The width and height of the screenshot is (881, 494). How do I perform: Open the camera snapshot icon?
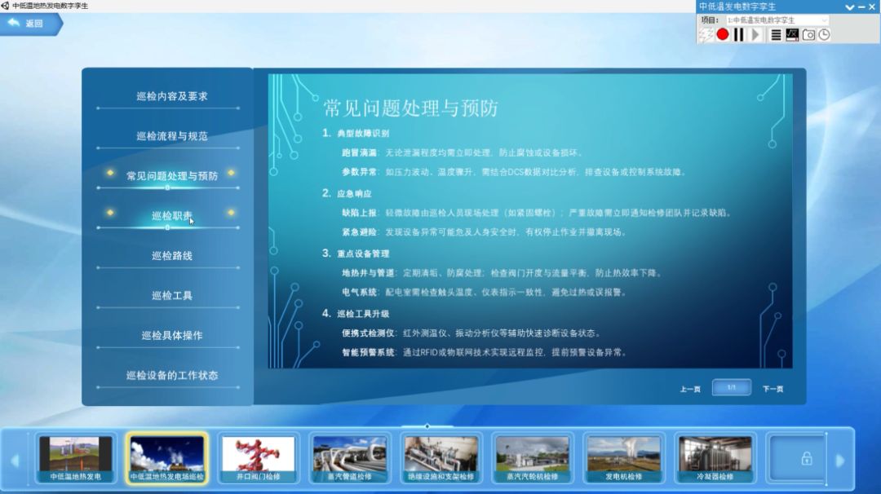(808, 34)
